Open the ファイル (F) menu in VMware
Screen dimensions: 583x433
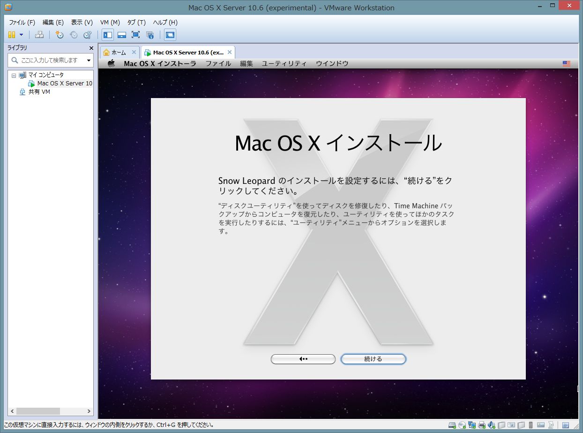(22, 22)
